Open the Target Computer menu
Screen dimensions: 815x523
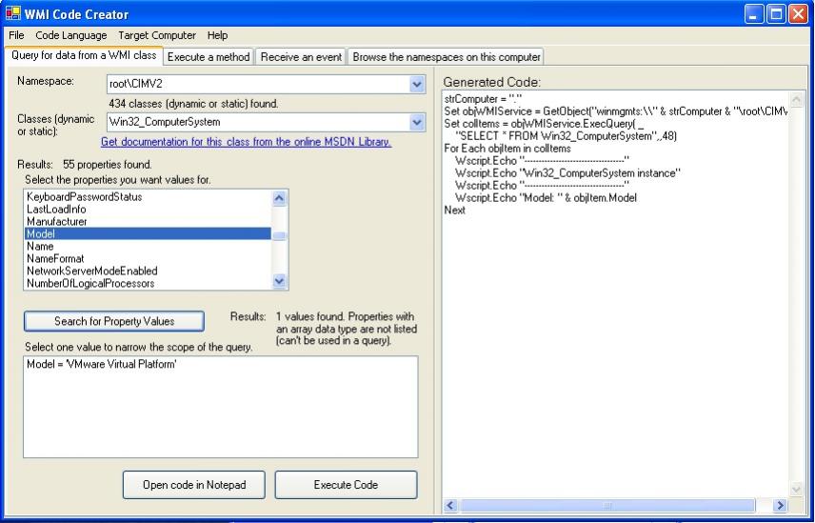click(x=157, y=35)
